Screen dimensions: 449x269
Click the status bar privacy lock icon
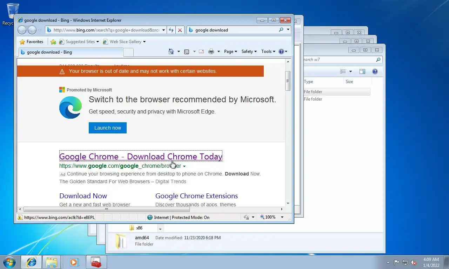tap(246, 217)
